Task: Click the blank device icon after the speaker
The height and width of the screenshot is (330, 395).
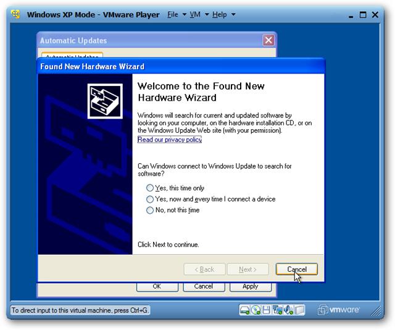Action: [299, 310]
